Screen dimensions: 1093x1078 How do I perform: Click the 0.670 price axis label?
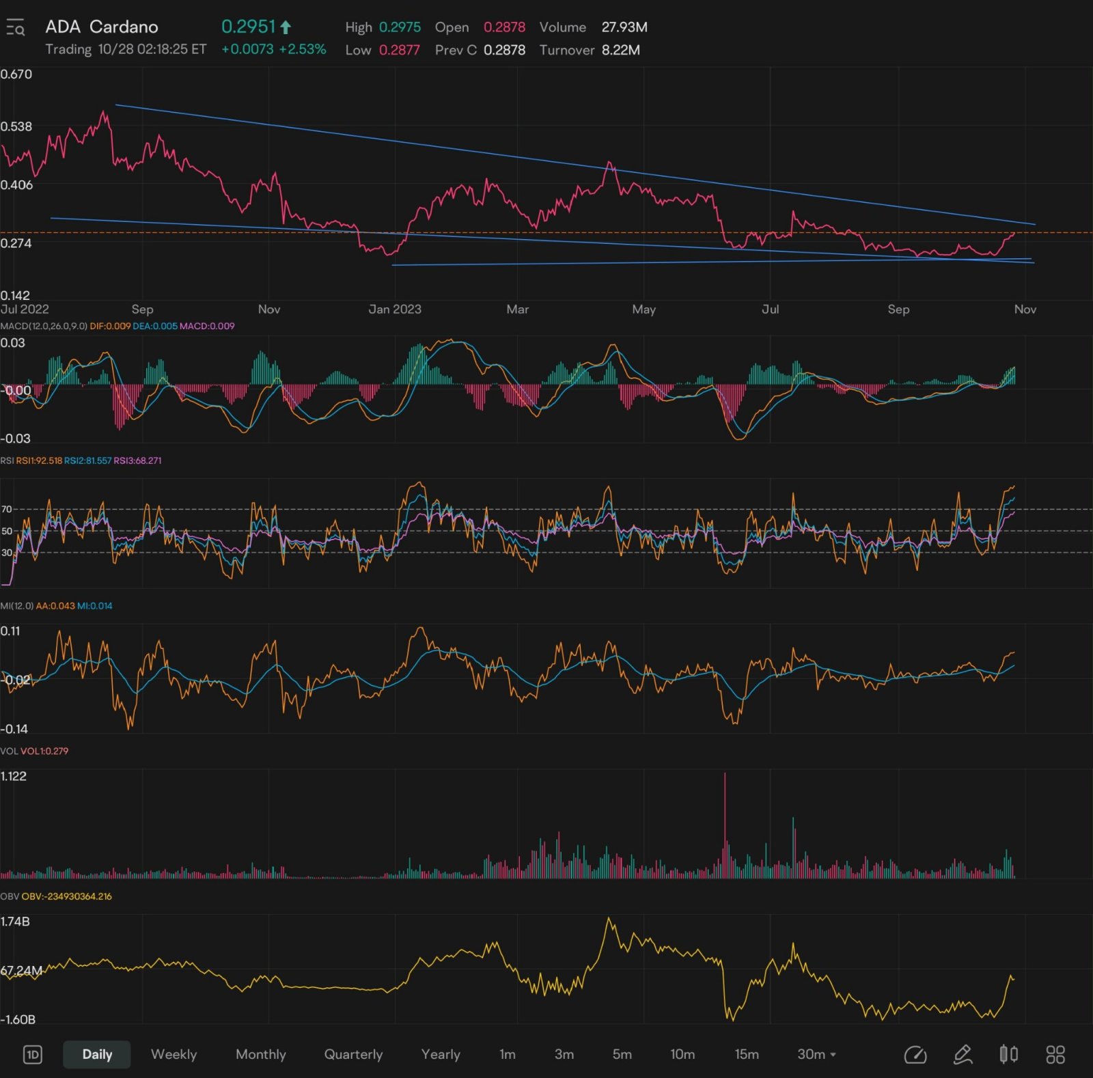(x=16, y=74)
